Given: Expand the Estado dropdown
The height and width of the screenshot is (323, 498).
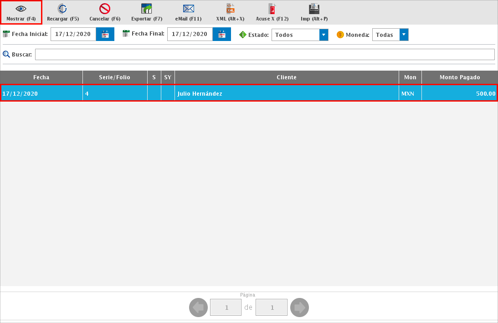Looking at the screenshot, I should pyautogui.click(x=323, y=35).
